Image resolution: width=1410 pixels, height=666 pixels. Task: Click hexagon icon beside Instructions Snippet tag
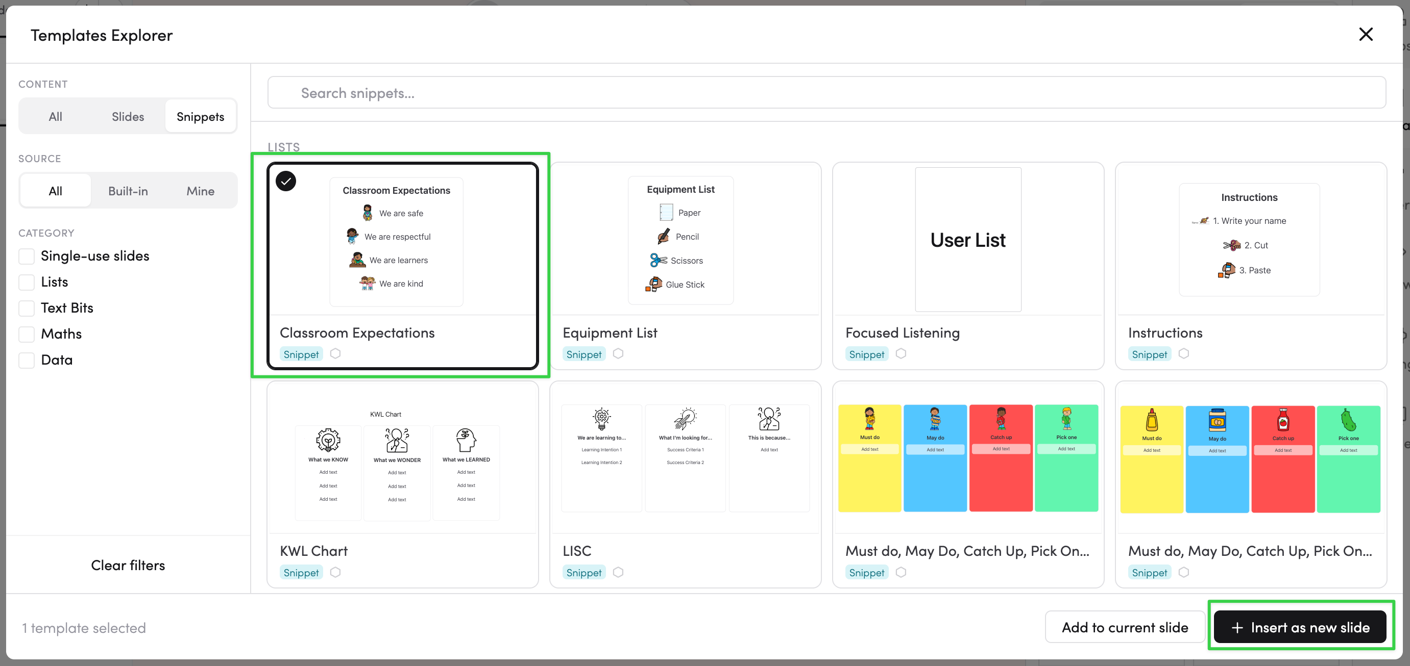pos(1183,354)
